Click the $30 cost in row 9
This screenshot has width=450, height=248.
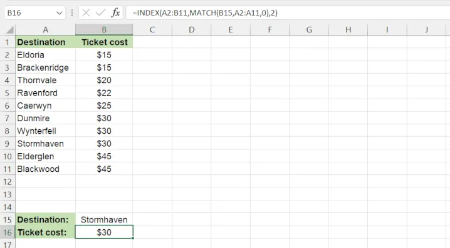tap(104, 144)
